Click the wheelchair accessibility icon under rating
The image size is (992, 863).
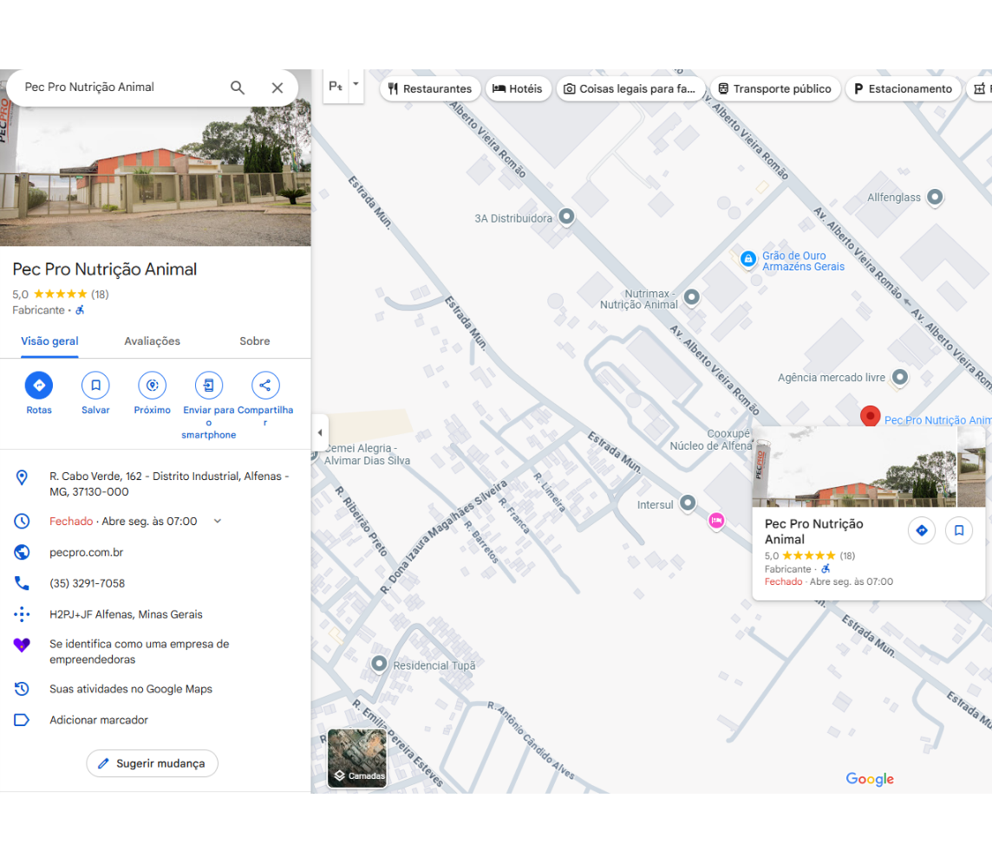pos(80,310)
